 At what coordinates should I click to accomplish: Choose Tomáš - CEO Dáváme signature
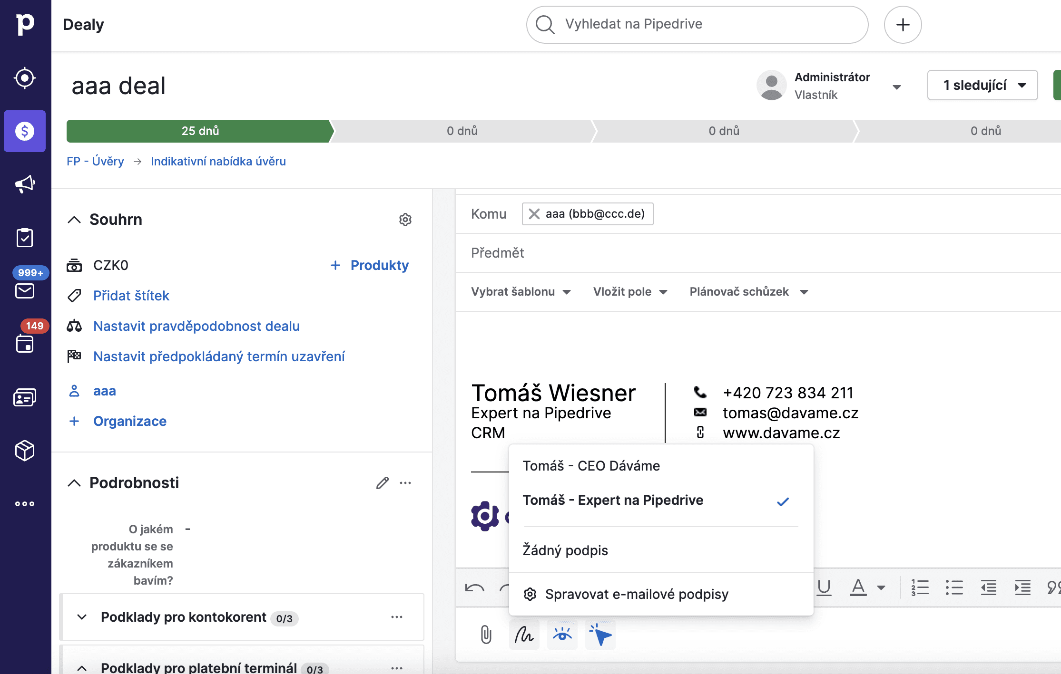point(591,466)
